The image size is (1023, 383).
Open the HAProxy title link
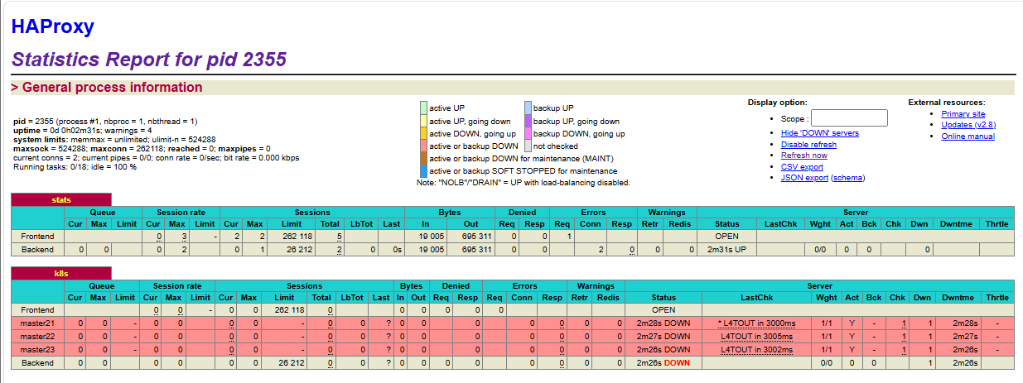click(x=53, y=26)
